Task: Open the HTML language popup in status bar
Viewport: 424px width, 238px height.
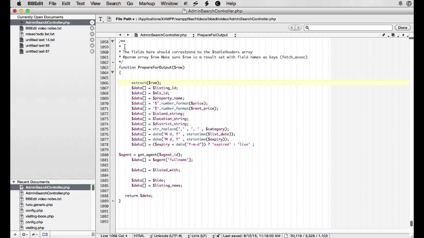Action: click(x=143, y=236)
